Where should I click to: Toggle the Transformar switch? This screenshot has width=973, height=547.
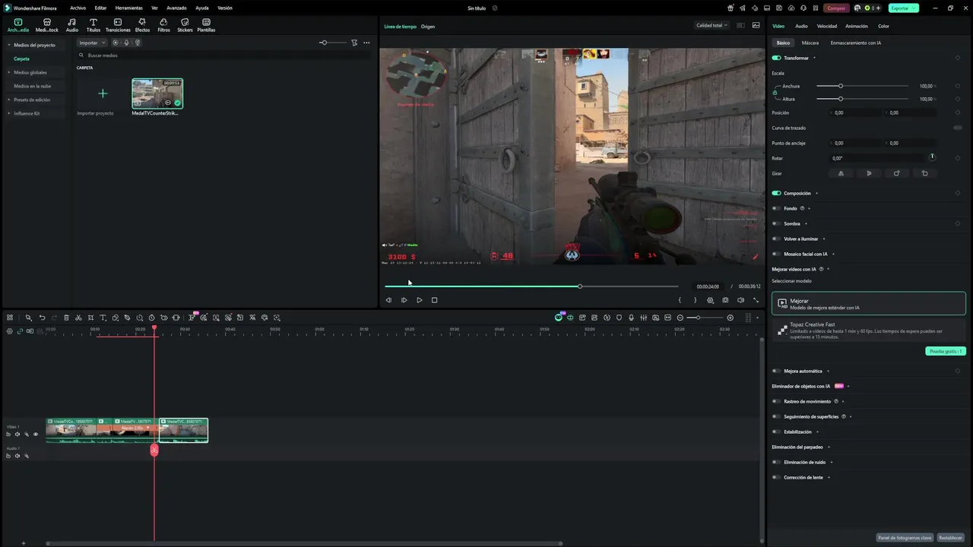point(776,58)
